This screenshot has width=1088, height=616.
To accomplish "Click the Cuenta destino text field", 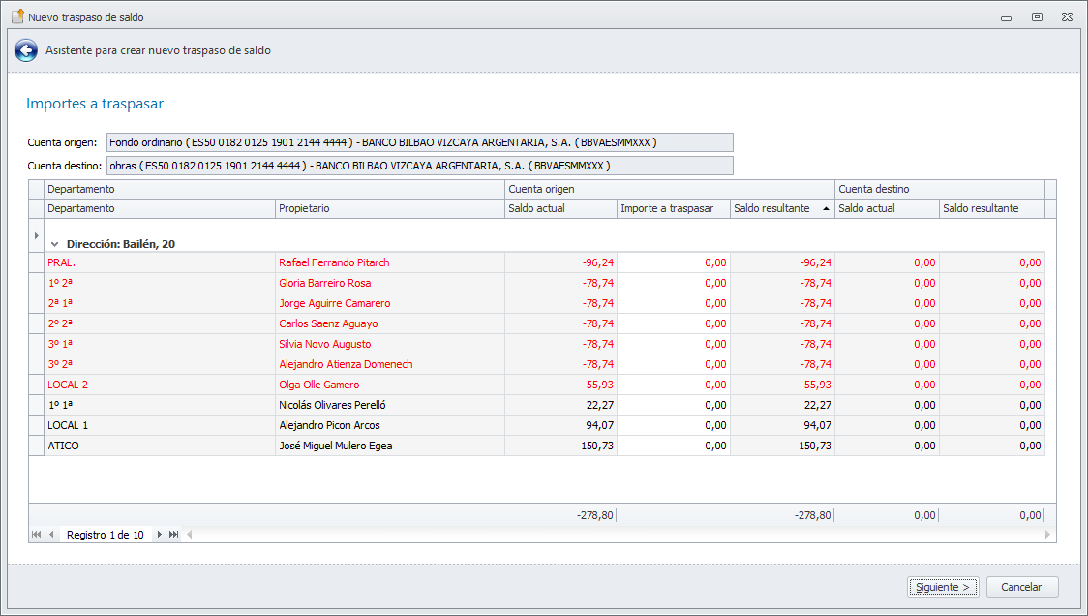I will 419,166.
